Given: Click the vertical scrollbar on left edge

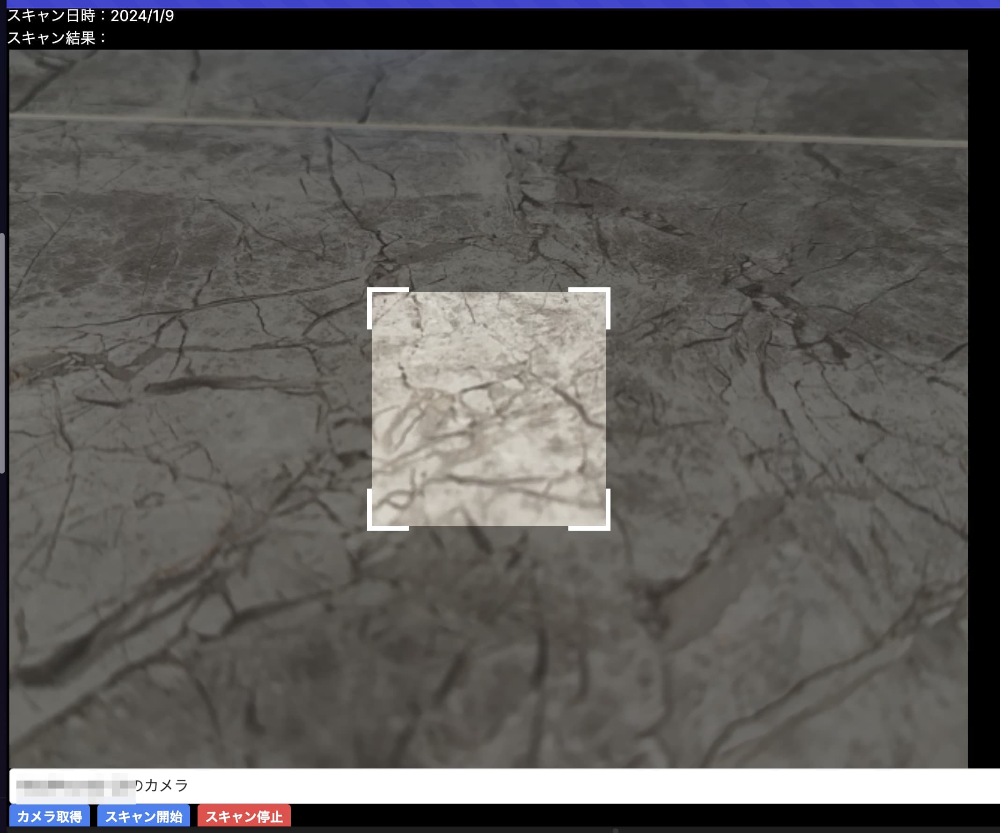Looking at the screenshot, I should [2, 352].
